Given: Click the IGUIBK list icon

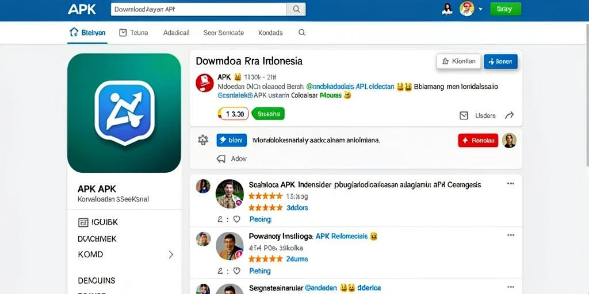Looking at the screenshot, I should point(83,222).
